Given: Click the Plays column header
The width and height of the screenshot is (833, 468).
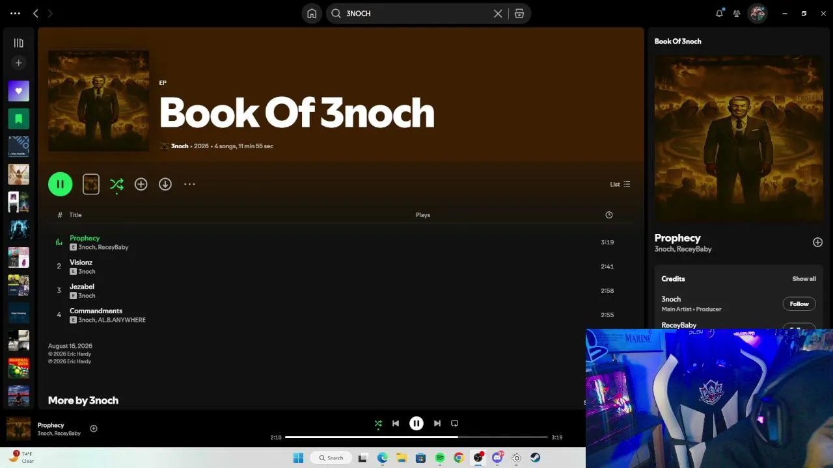Looking at the screenshot, I should (423, 215).
